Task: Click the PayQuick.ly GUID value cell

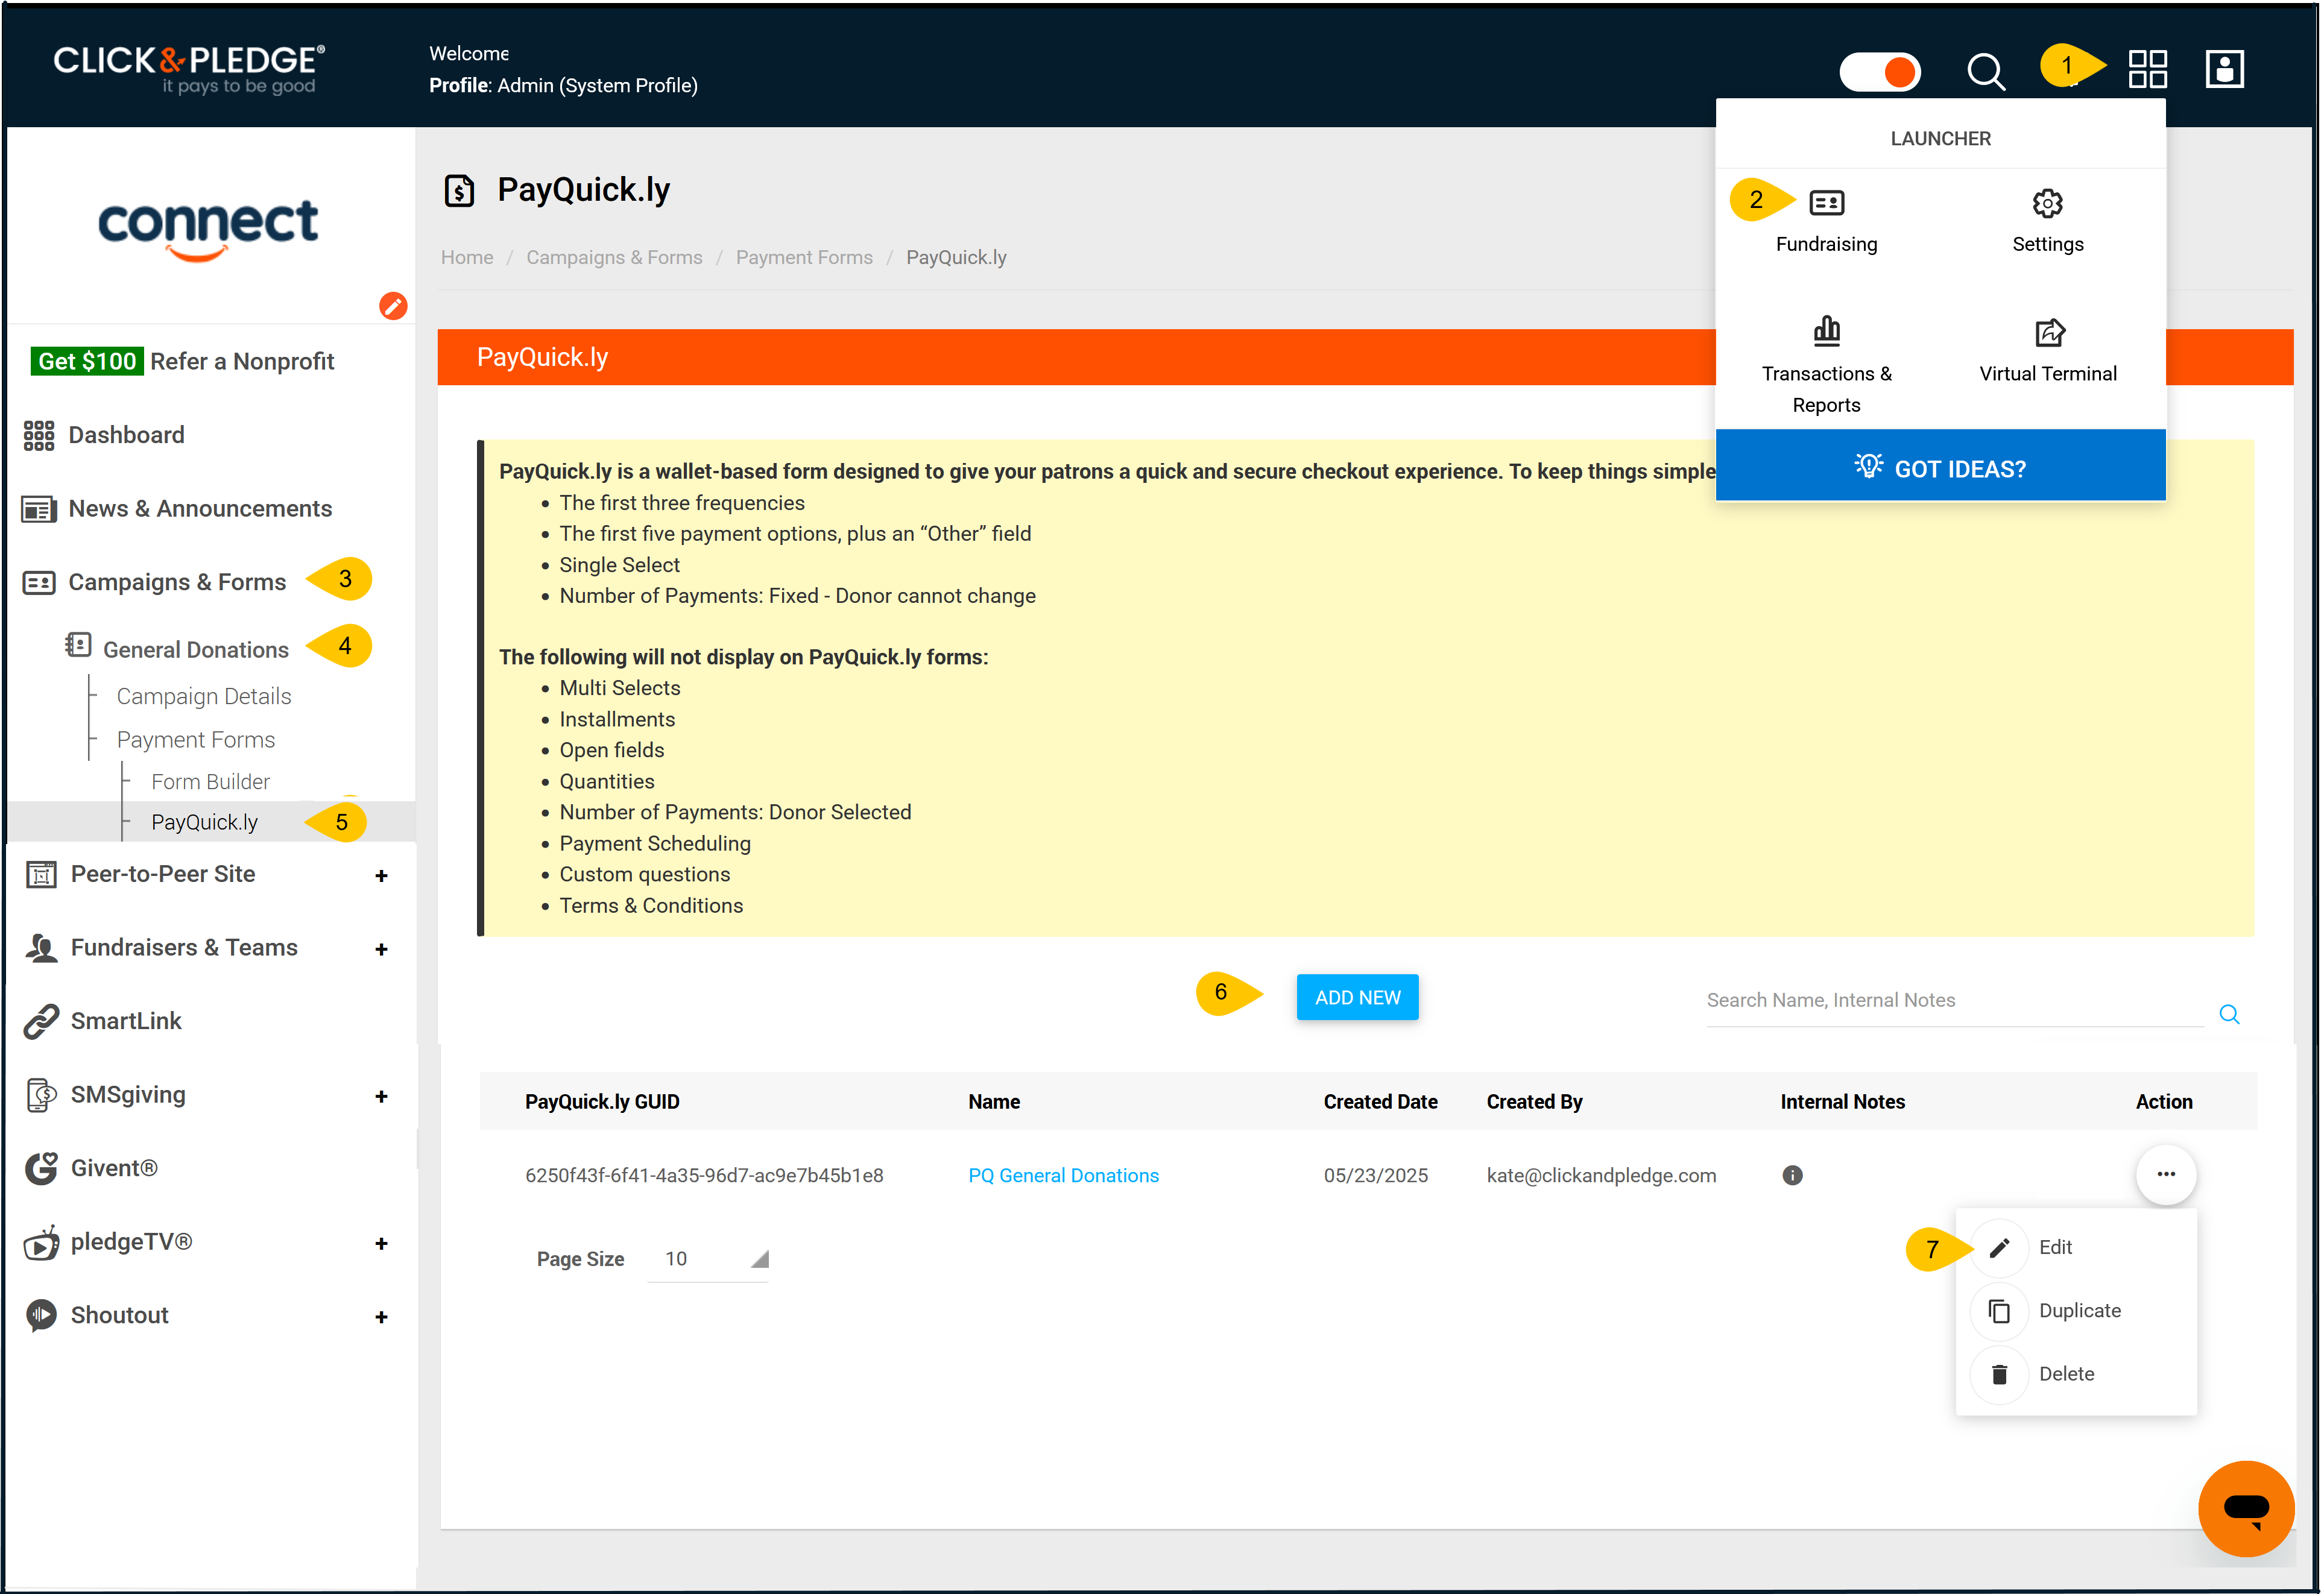Action: (x=704, y=1176)
